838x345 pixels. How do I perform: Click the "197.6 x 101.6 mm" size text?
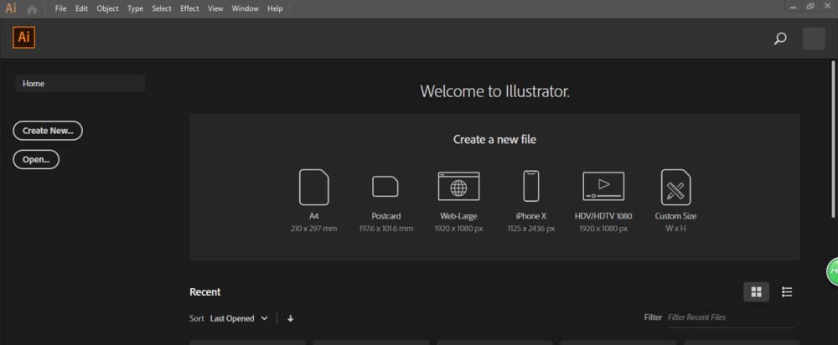tap(385, 229)
